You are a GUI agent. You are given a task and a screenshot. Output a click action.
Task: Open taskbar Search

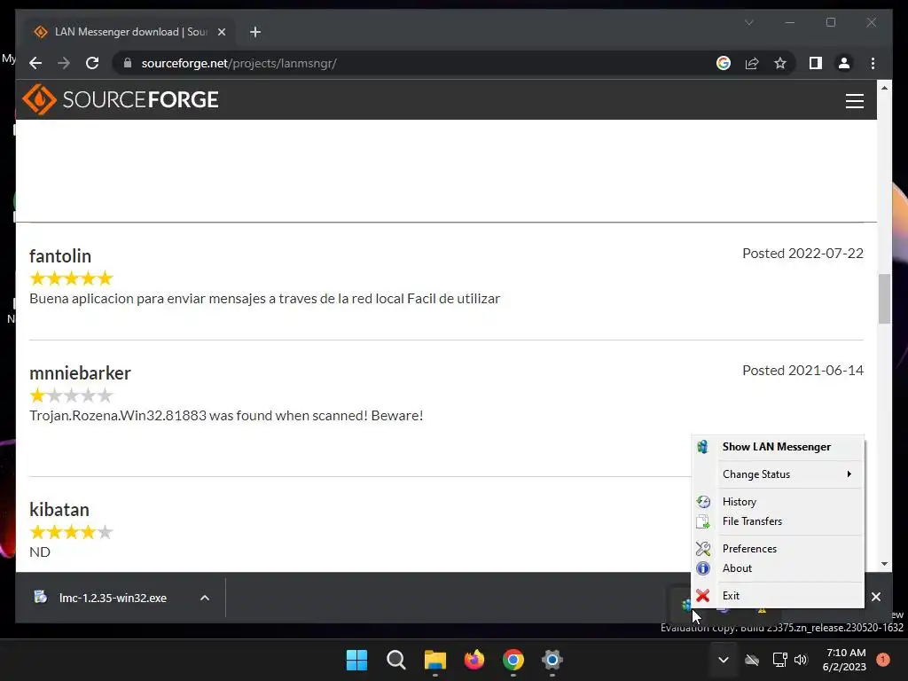tap(396, 660)
